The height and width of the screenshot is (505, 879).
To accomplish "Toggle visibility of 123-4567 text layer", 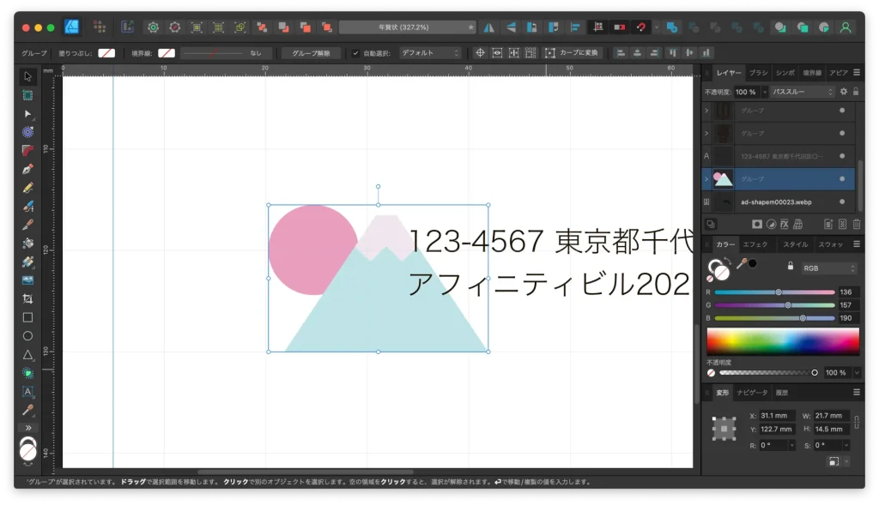I will (842, 156).
